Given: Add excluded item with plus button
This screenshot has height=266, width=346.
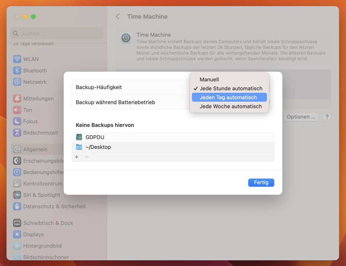Looking at the screenshot, I should pyautogui.click(x=77, y=157).
